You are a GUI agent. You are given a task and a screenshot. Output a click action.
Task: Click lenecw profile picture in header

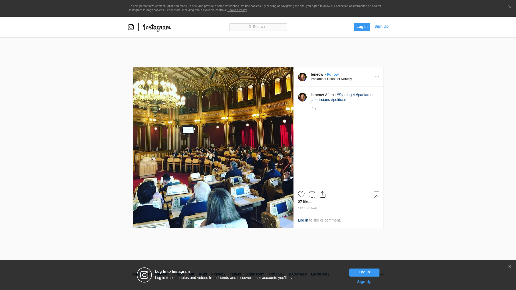pos(302,77)
